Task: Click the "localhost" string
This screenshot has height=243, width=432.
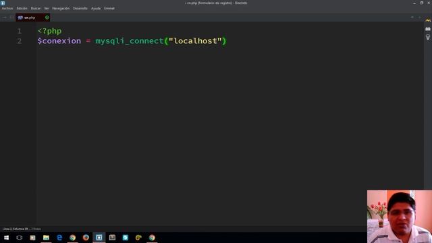Action: click(195, 40)
